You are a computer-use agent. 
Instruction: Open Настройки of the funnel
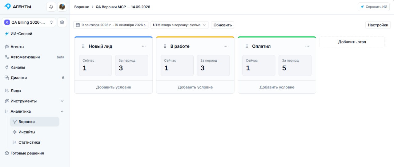378,25
